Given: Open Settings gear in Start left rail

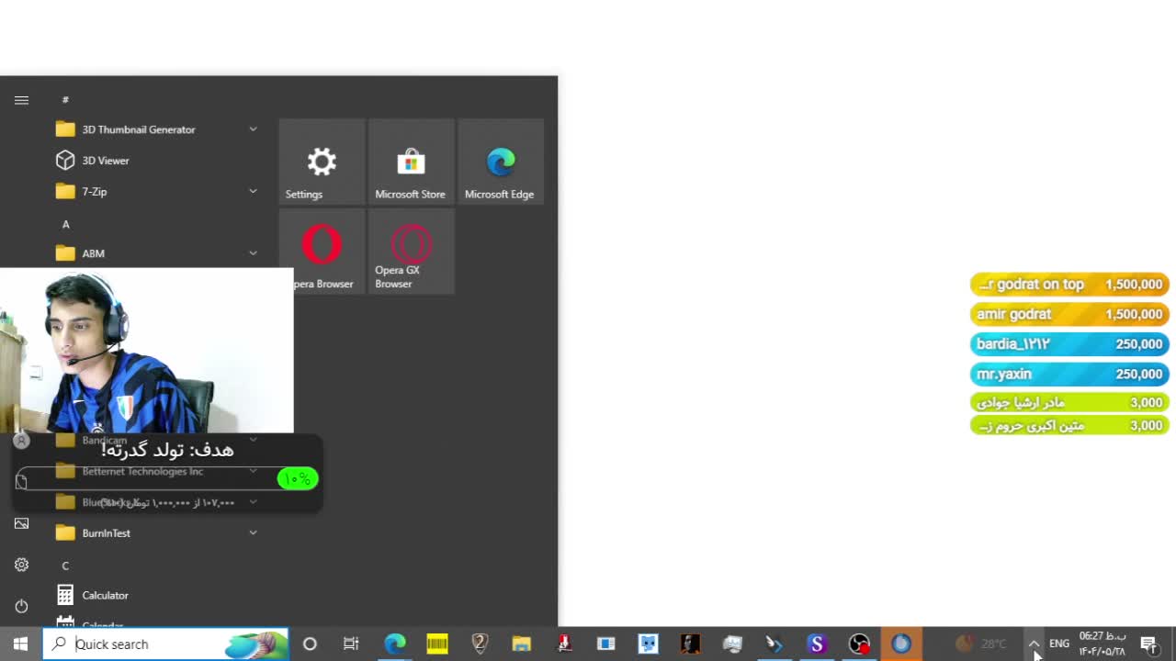Looking at the screenshot, I should click(x=21, y=565).
